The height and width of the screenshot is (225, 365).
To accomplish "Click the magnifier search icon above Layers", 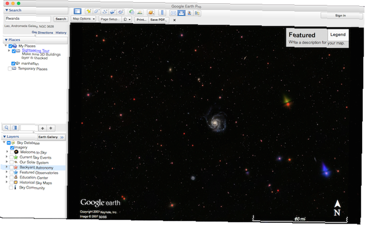I will pyautogui.click(x=7, y=127).
